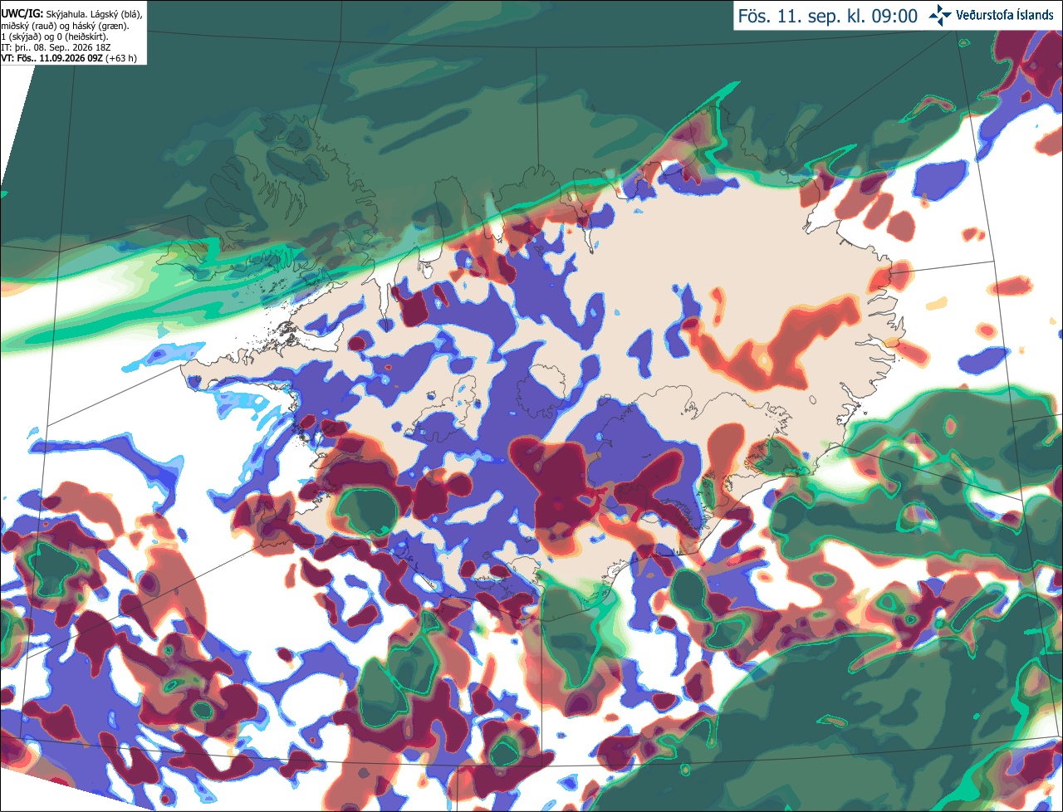
Task: Select the miðský (rauð) legend text
Action: coord(30,25)
